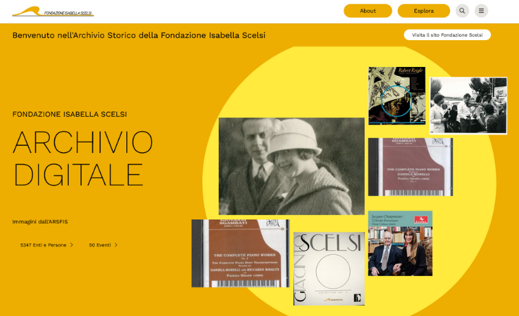Image resolution: width=519 pixels, height=316 pixels.
Task: Click the Benvenuto nell'Archivio Storico welcome text
Action: 139,35
